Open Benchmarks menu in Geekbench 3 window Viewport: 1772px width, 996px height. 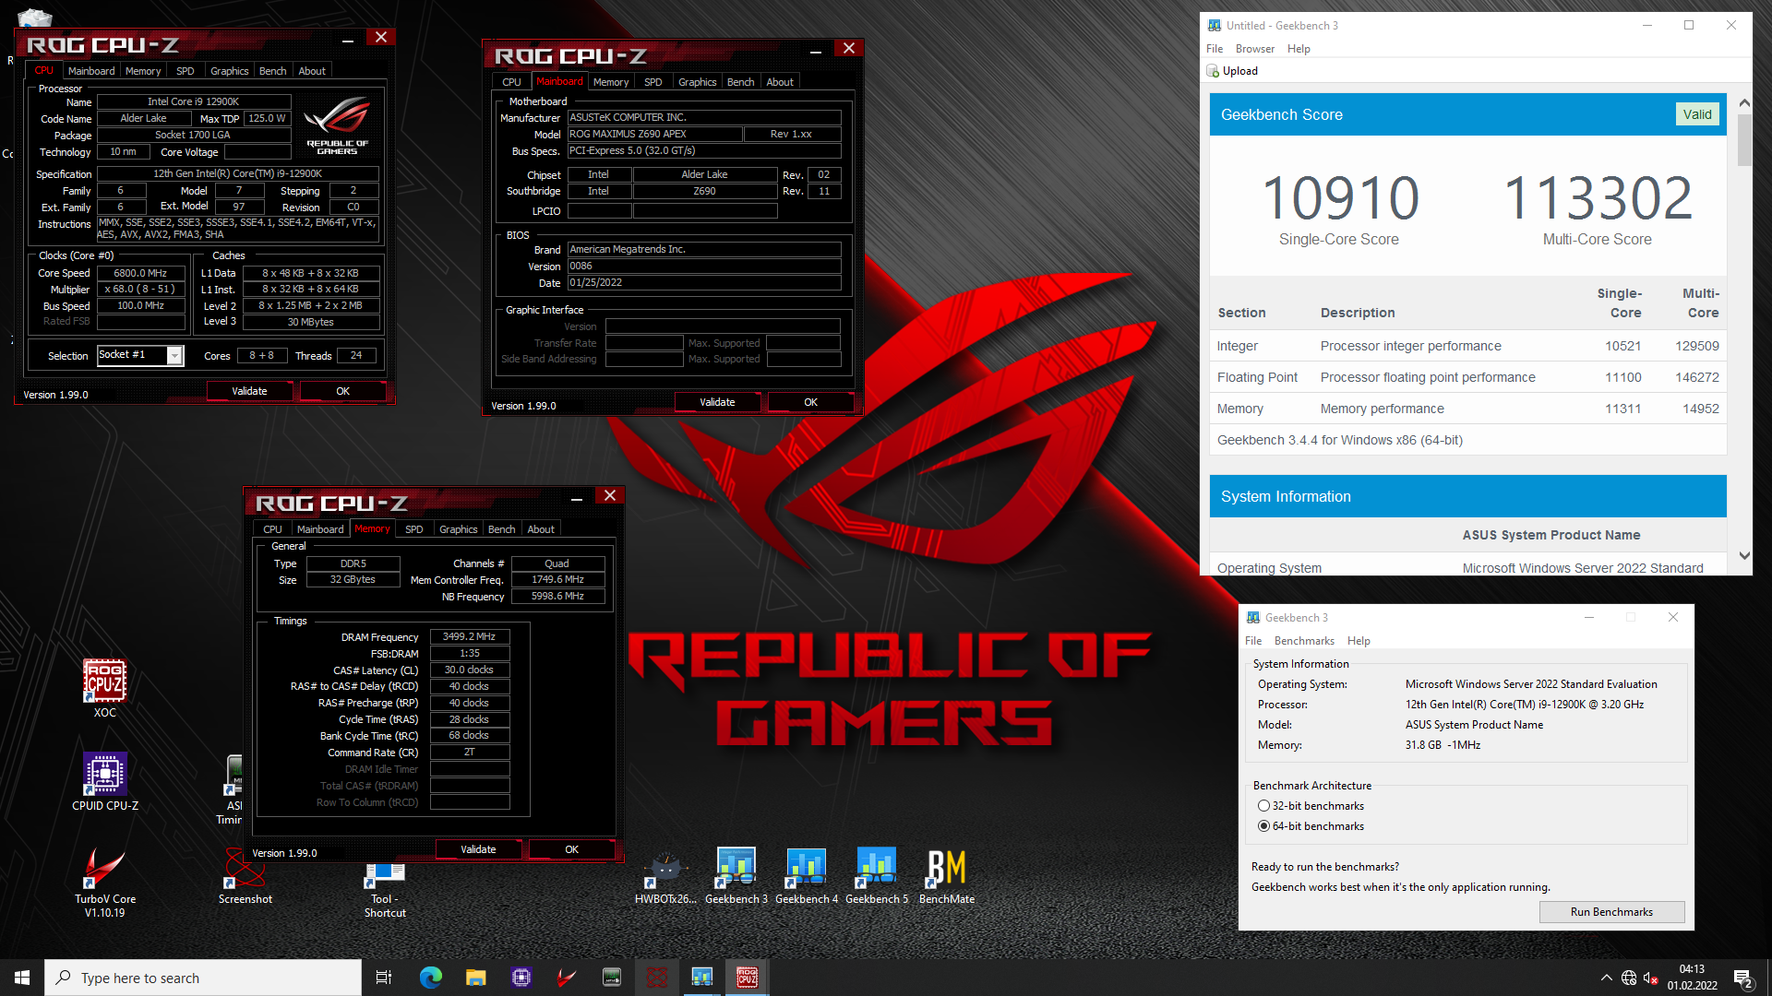(x=1303, y=641)
